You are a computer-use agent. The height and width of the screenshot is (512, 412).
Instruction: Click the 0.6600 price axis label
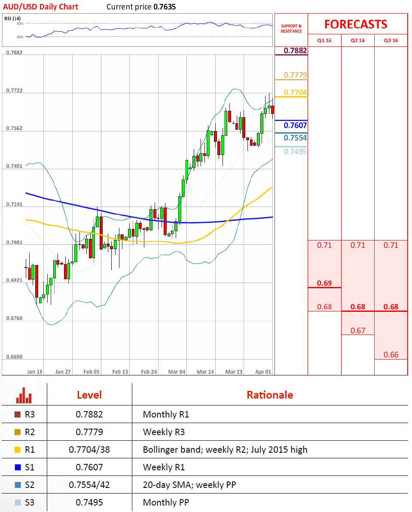tap(14, 357)
